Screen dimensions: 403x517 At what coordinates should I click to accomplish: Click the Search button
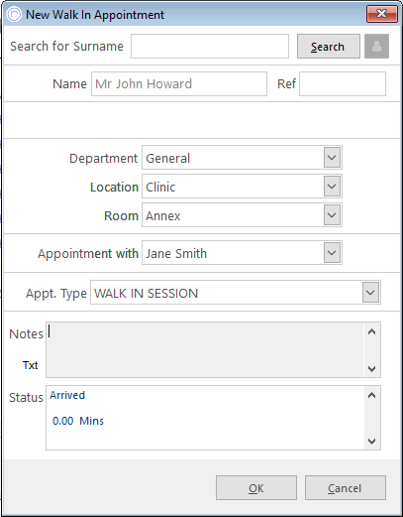pyautogui.click(x=329, y=47)
